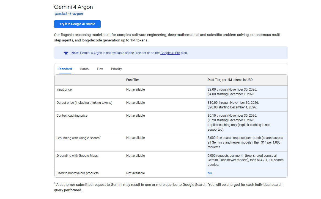Click the gemini-4-argon model code

(x=69, y=14)
